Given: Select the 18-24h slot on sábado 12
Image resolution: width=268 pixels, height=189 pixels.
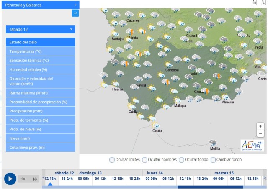Looking at the screenshot, I should pos(67,179).
